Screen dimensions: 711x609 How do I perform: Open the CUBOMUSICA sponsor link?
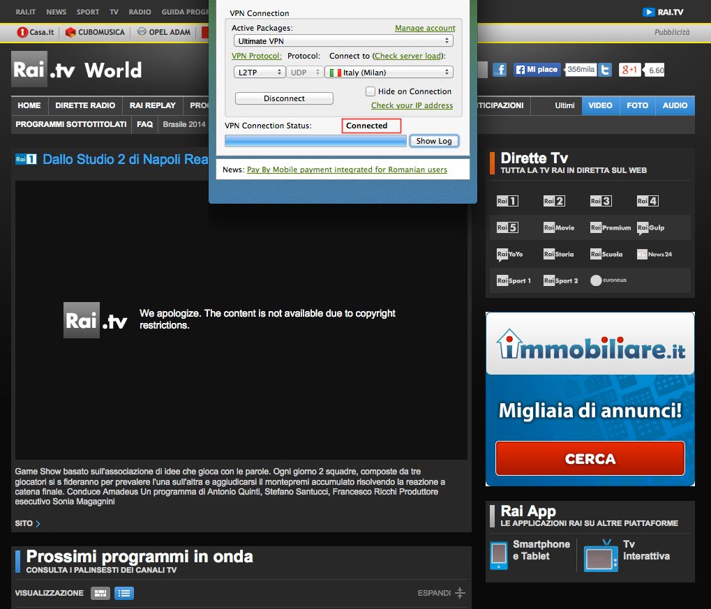(x=95, y=32)
